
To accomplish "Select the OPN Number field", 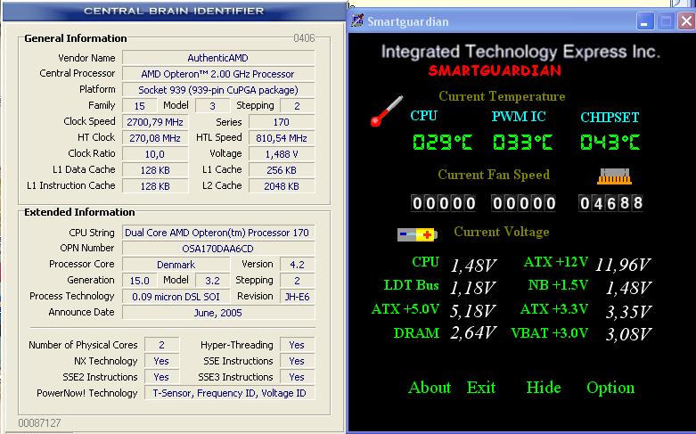I will pyautogui.click(x=217, y=249).
